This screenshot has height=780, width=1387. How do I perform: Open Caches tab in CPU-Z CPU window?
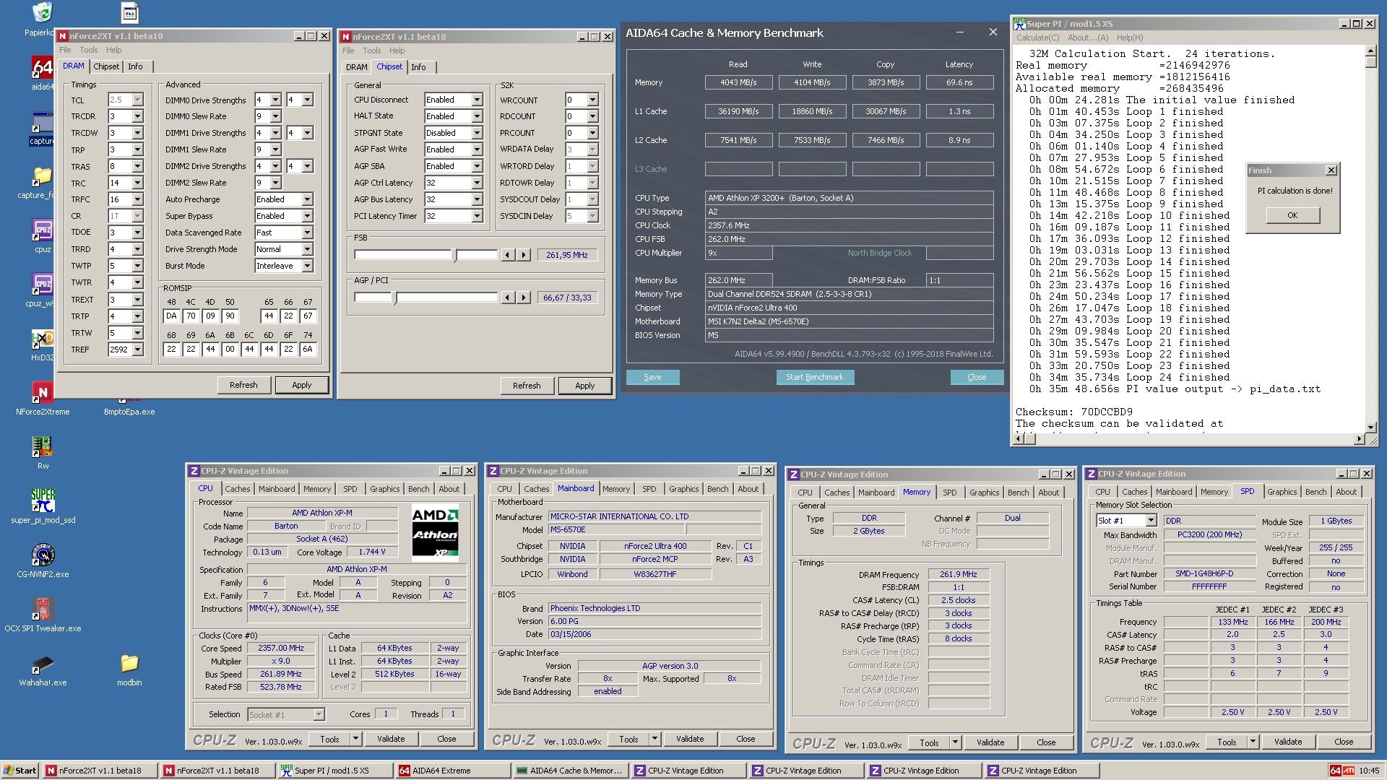click(237, 489)
